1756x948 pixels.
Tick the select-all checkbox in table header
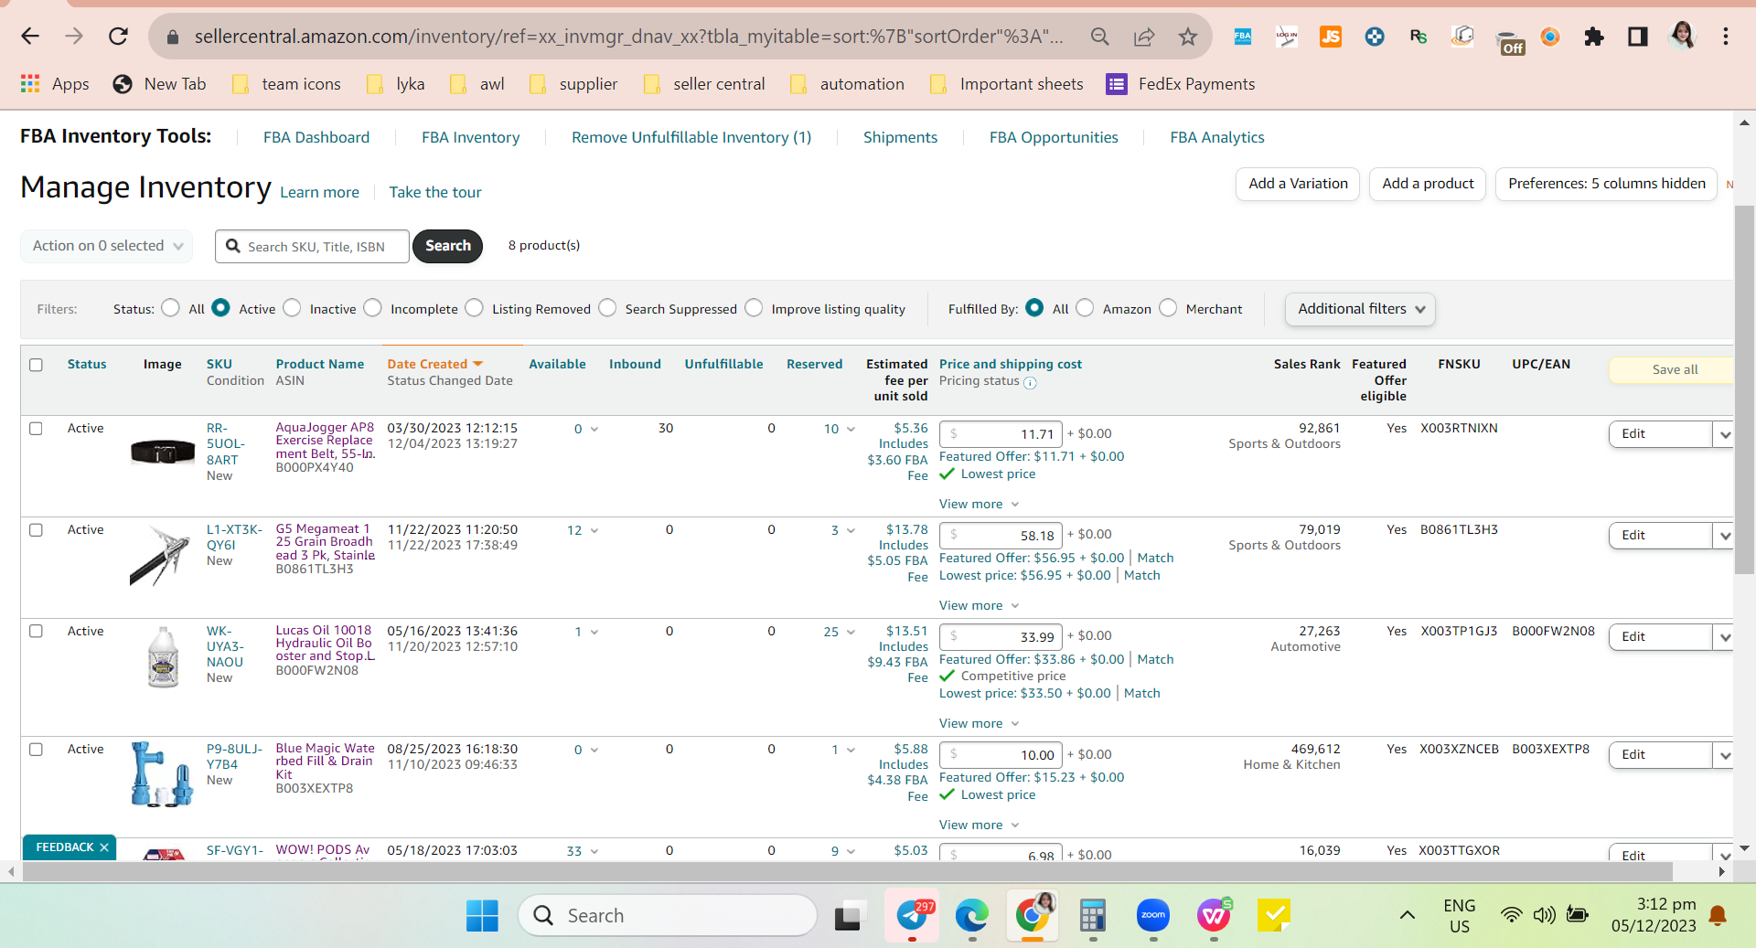(x=36, y=365)
